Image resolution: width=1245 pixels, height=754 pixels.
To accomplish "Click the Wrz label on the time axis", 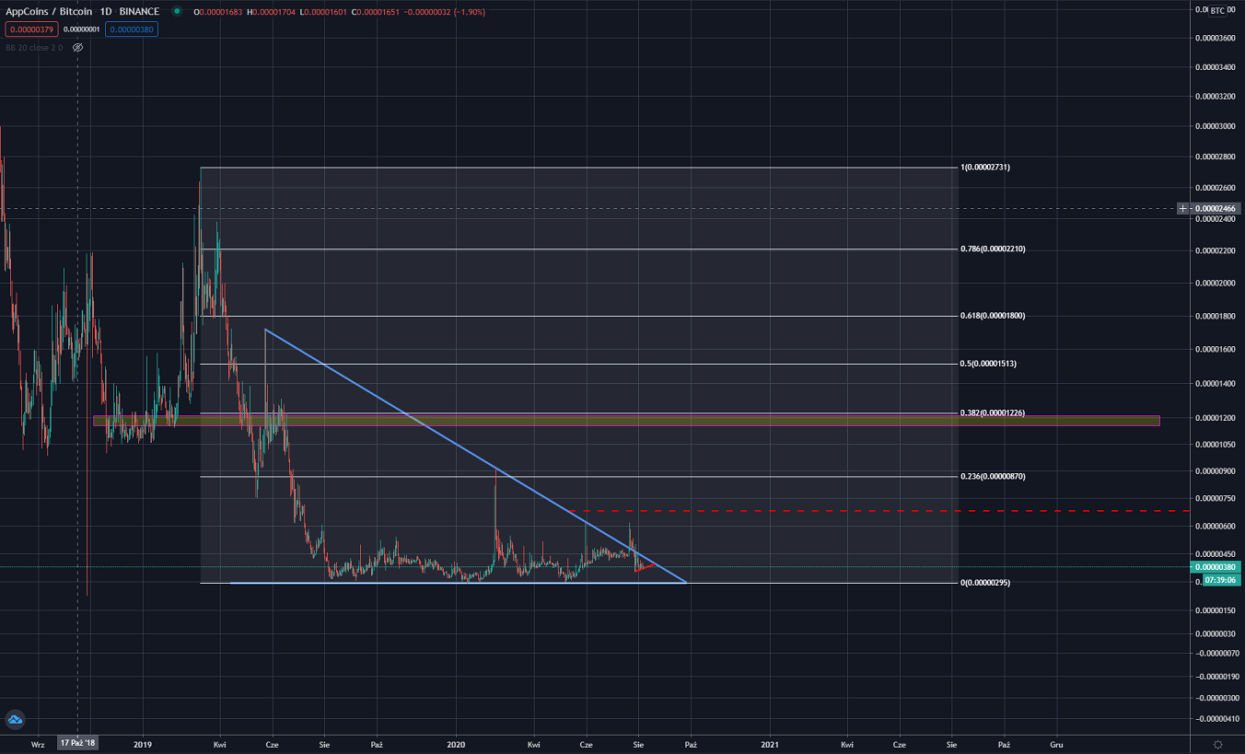I will click(x=38, y=743).
